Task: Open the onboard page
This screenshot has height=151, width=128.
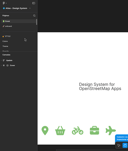Action: 19,26
